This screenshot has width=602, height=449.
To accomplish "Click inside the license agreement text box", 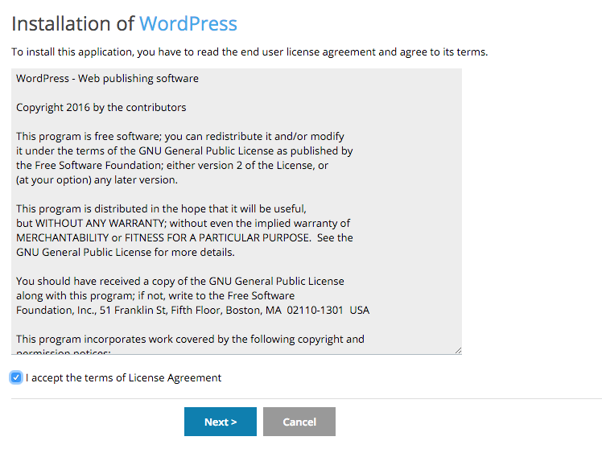I will [237, 212].
